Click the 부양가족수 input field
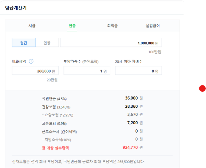This screenshot has width=206, height=168. pyautogui.click(x=87, y=71)
